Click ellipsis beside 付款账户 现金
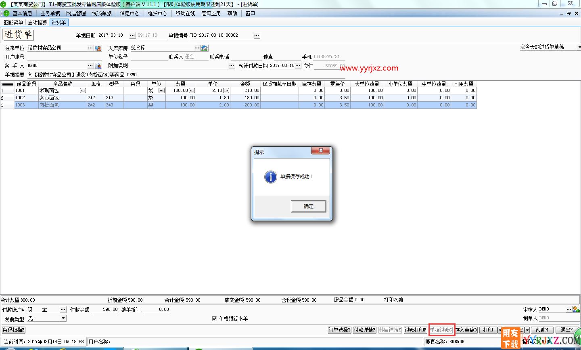The width and height of the screenshot is (581, 350). (63, 309)
